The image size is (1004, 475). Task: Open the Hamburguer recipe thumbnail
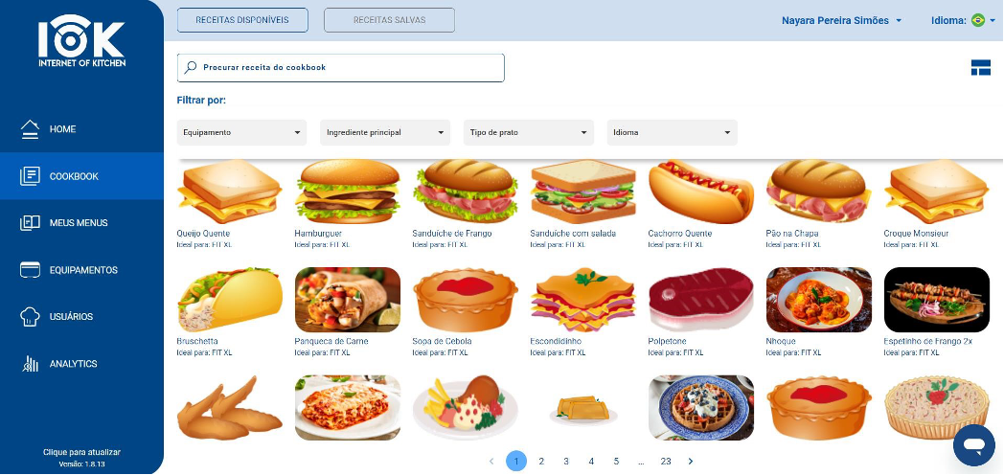point(348,192)
